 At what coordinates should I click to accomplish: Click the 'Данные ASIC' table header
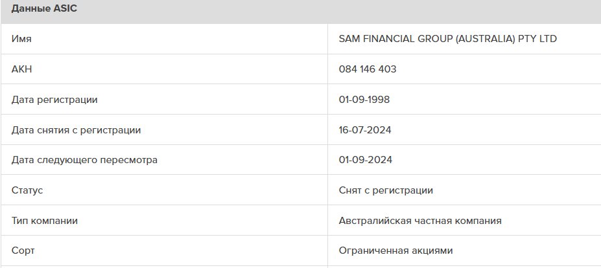pyautogui.click(x=45, y=9)
